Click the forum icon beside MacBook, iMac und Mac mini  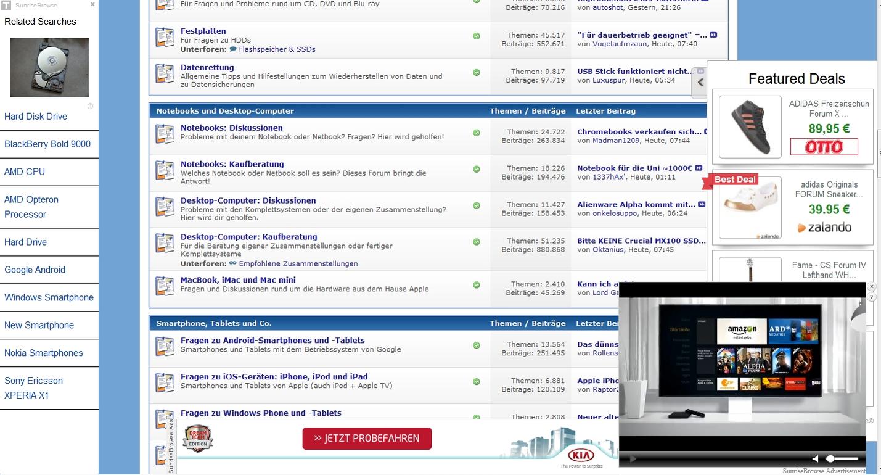click(x=165, y=286)
